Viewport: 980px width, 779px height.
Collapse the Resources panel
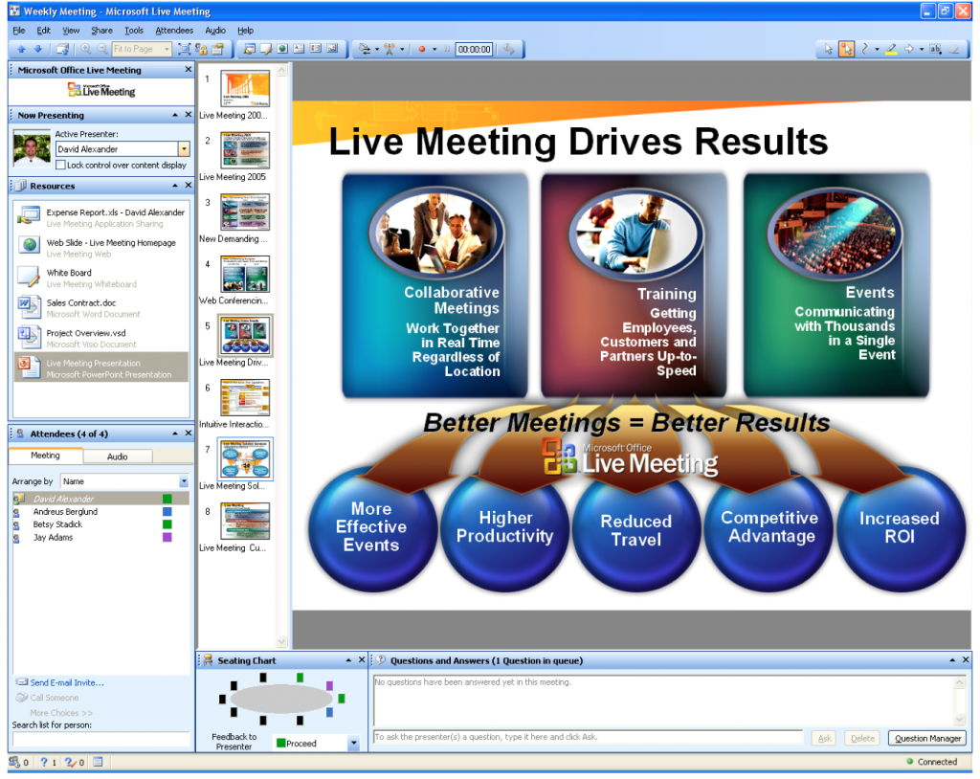pos(175,186)
